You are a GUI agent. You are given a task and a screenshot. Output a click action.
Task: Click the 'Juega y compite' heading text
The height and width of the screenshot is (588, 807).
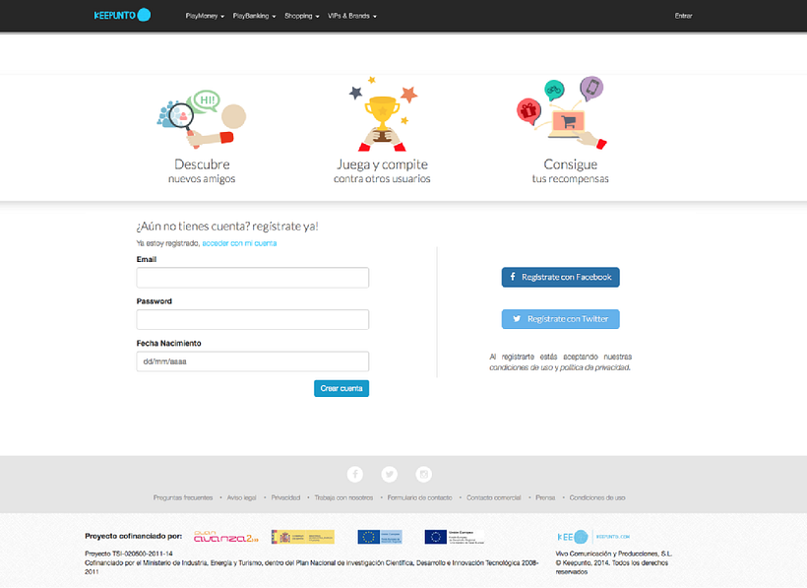[383, 164]
